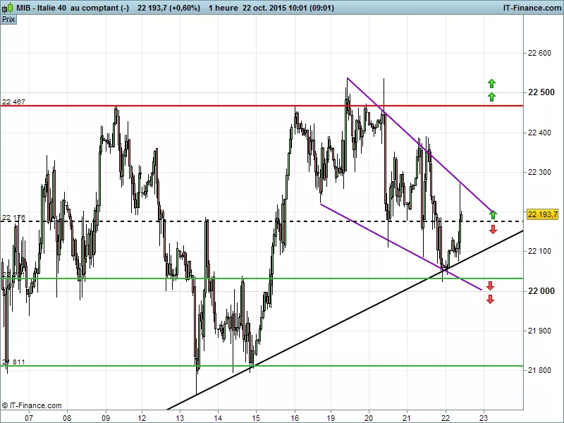Click the red down arrow just below the dashed 22 176 line

pyautogui.click(x=493, y=230)
